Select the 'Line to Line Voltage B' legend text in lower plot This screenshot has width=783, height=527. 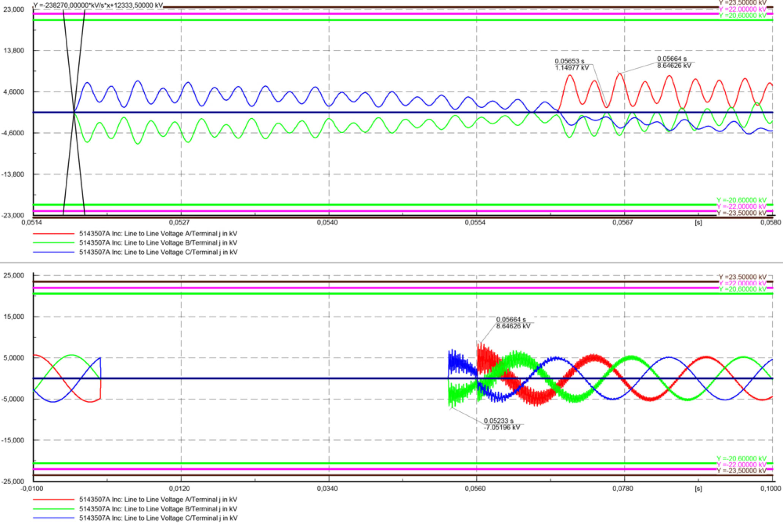point(158,509)
